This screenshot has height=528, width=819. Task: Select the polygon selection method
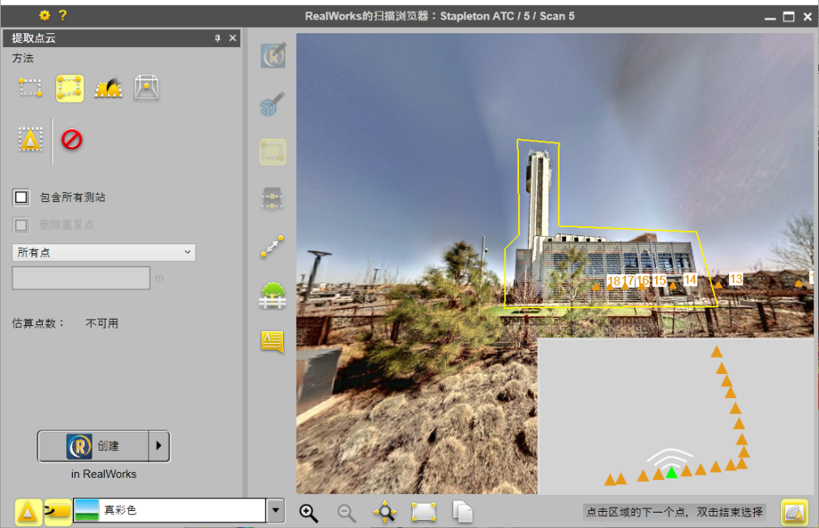click(69, 88)
